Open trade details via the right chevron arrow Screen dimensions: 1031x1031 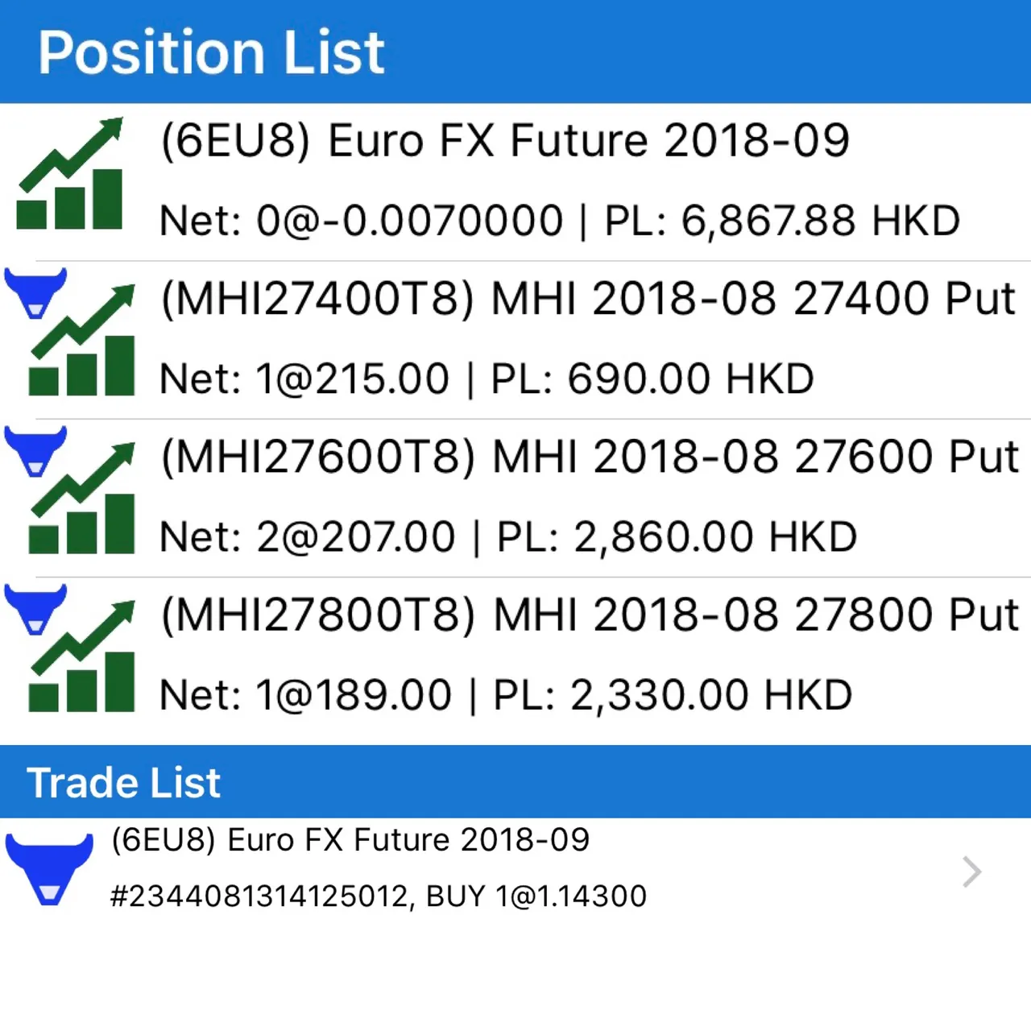(x=972, y=872)
